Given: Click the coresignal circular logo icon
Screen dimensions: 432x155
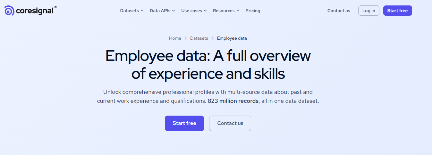Looking at the screenshot, I should click(x=9, y=11).
